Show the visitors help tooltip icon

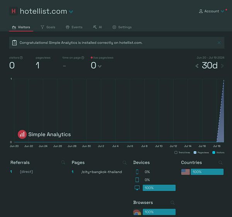pyautogui.click(x=21, y=58)
